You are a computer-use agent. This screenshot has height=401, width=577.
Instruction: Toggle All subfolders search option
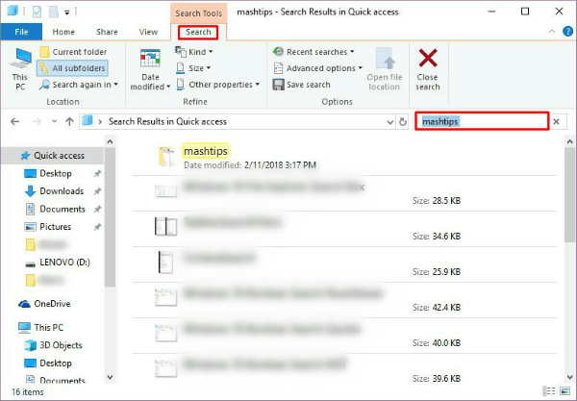point(72,68)
